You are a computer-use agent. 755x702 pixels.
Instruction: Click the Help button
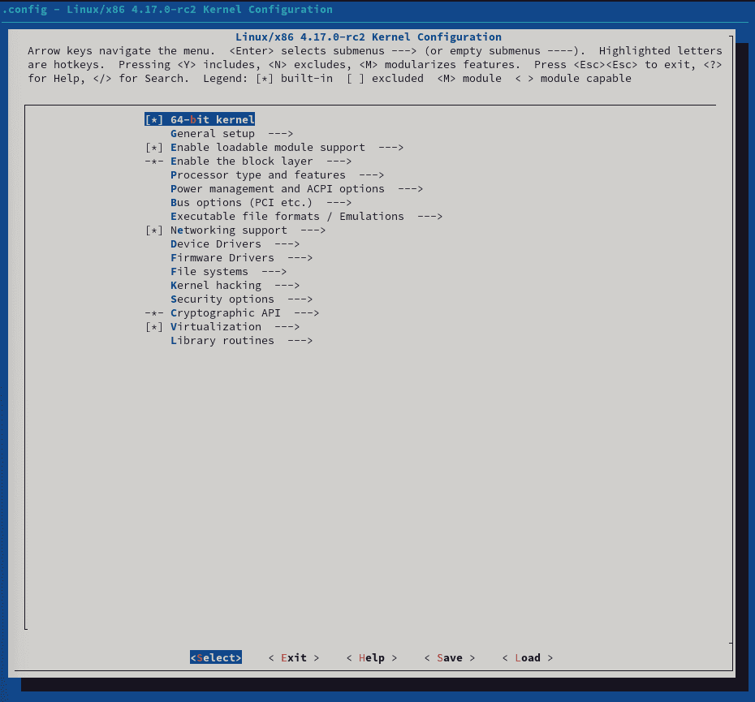(x=371, y=658)
